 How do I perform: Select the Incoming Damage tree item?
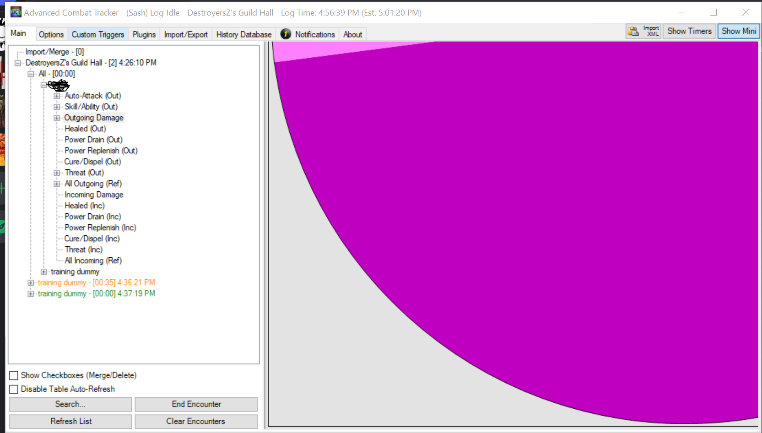93,195
